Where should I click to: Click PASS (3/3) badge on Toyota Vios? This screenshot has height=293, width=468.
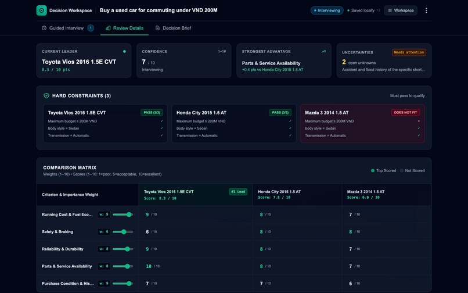click(152, 112)
